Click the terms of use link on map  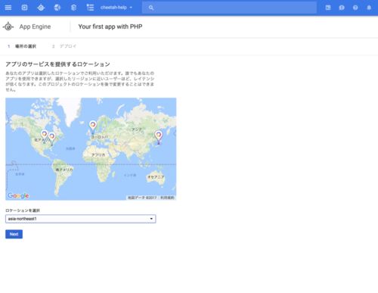(167, 198)
